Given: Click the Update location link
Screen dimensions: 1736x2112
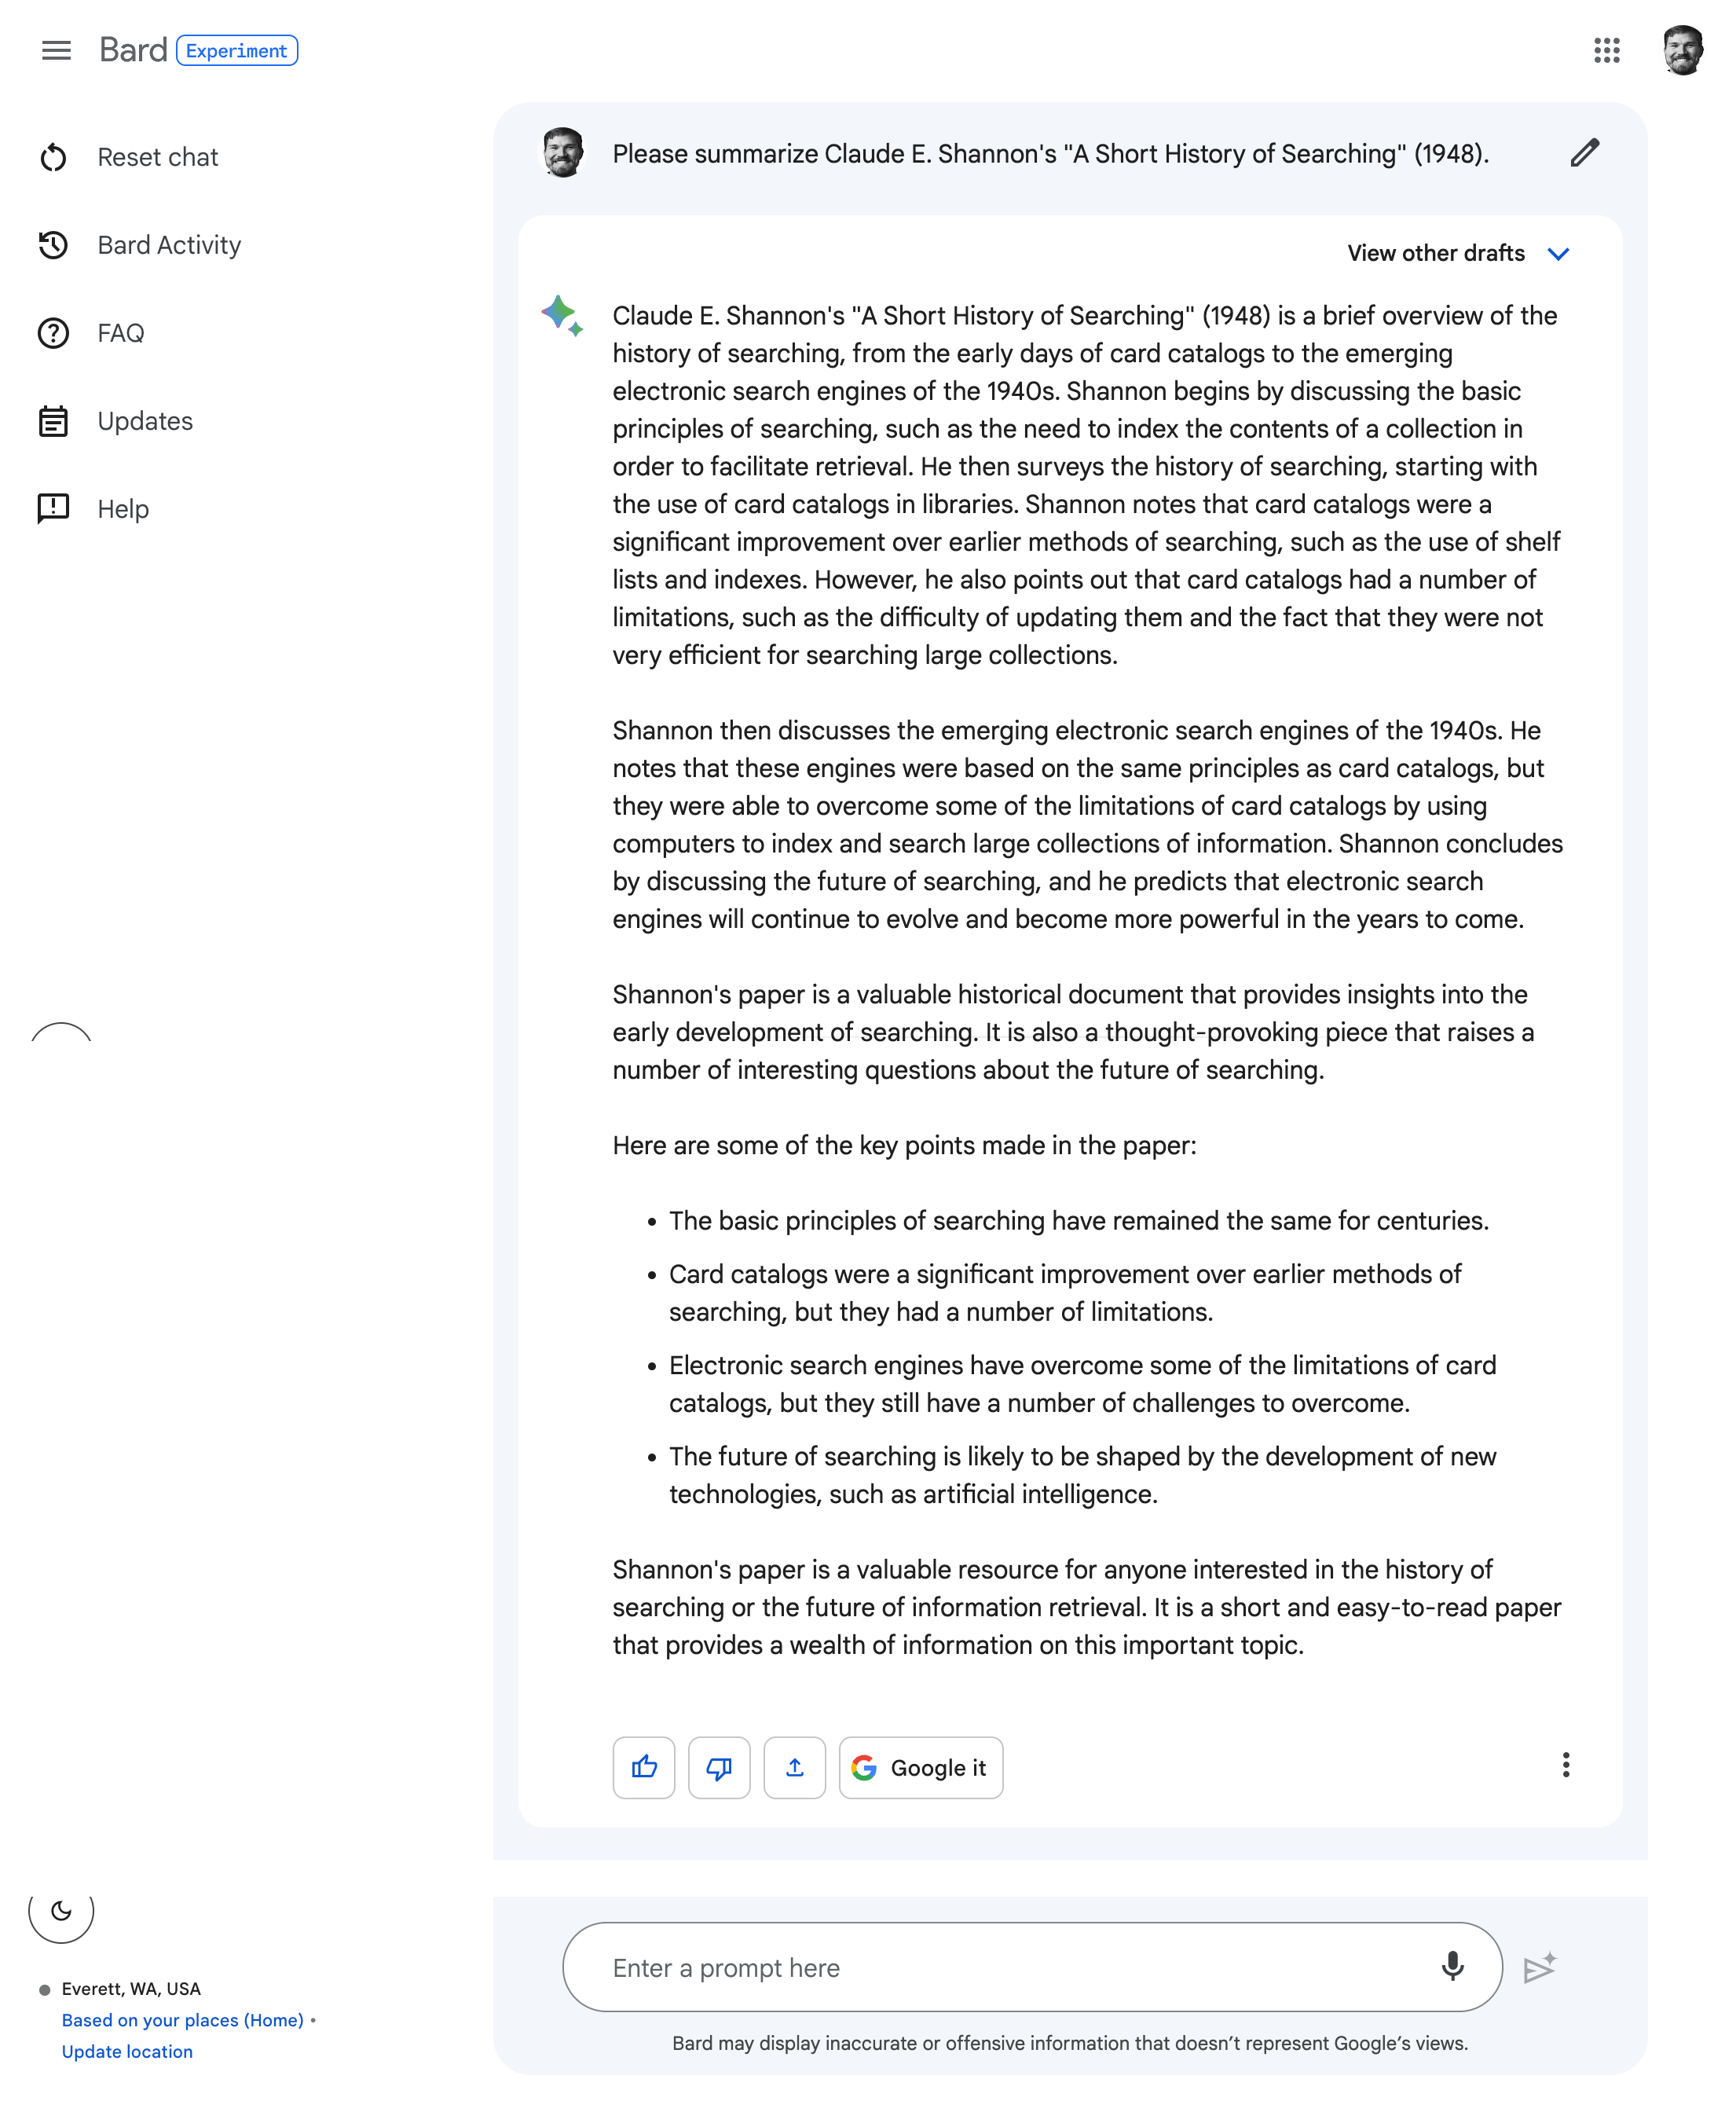Looking at the screenshot, I should [127, 2051].
